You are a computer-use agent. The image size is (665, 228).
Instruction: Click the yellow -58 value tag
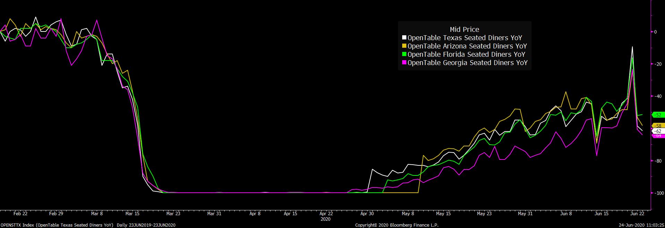tap(658, 126)
